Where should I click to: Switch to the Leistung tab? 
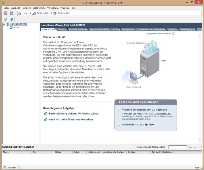116,29
